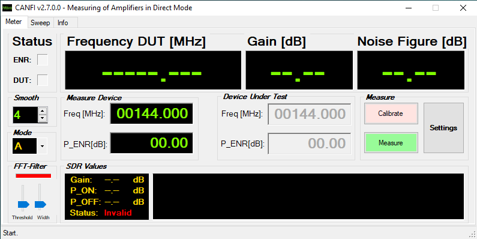Click Device Under Test P_ENR field
The image size is (477, 239).
pos(310,144)
